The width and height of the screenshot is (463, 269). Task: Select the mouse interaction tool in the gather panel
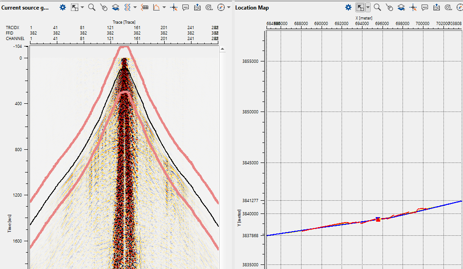point(104,7)
